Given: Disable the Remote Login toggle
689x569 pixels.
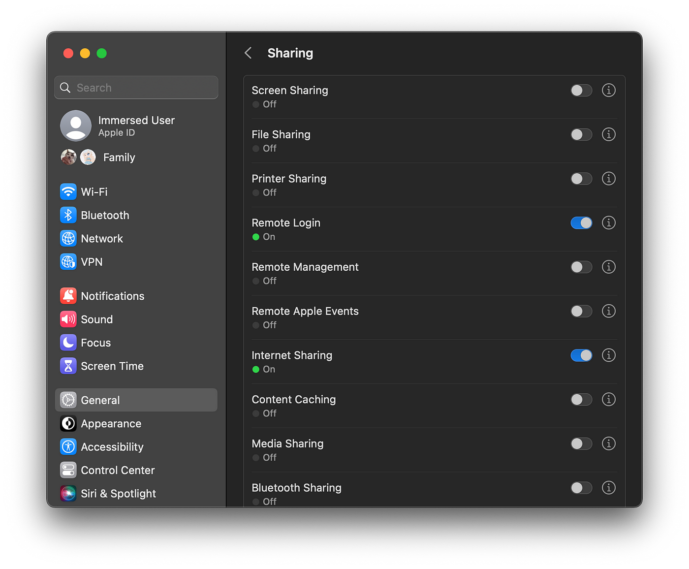Looking at the screenshot, I should [x=581, y=223].
